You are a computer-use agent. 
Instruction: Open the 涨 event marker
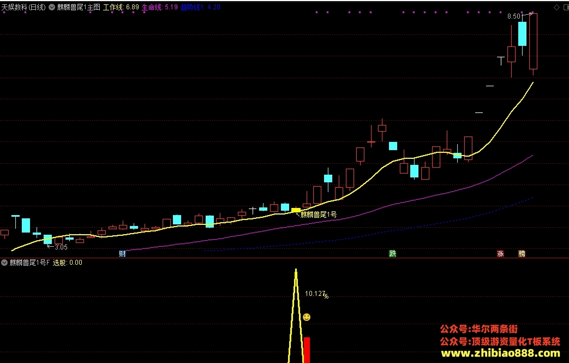(x=500, y=254)
